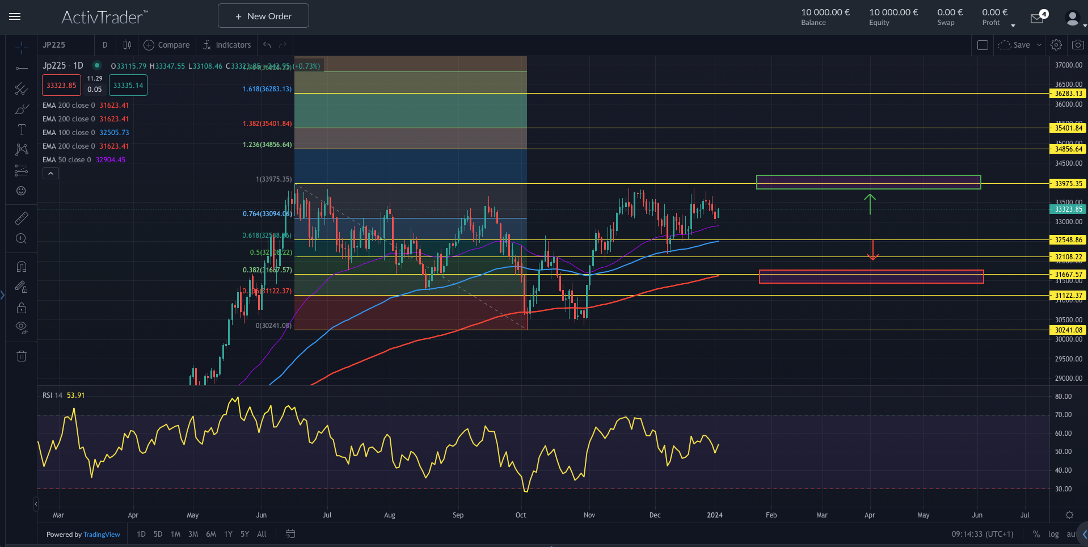
Task: Toggle Magnet mode for drawings
Action: [21, 267]
